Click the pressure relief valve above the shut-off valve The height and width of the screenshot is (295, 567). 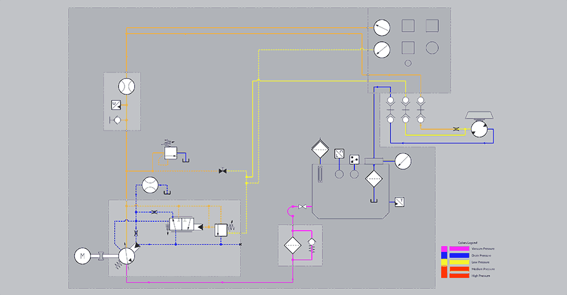point(171,153)
